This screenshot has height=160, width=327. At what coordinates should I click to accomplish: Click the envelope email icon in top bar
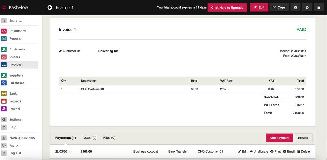click(295, 7)
